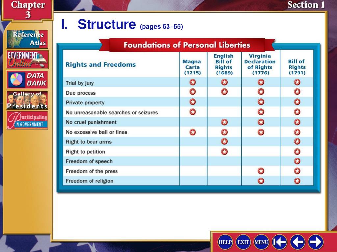Click Magna Carta (1215) column header
Image resolution: width=337 pixels, height=252 pixels.
[x=192, y=67]
